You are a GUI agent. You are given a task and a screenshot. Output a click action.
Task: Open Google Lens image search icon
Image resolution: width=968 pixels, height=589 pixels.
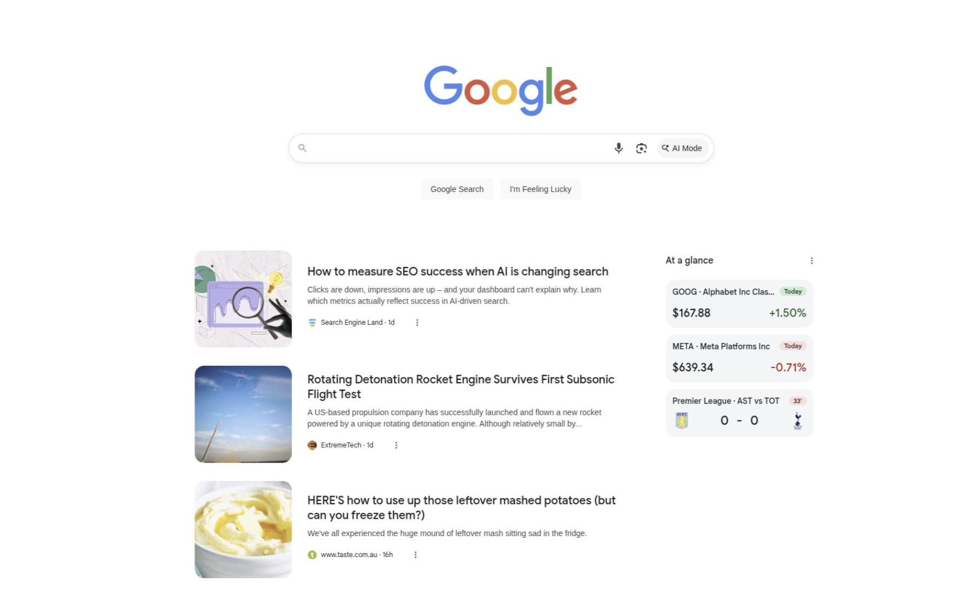pyautogui.click(x=642, y=148)
